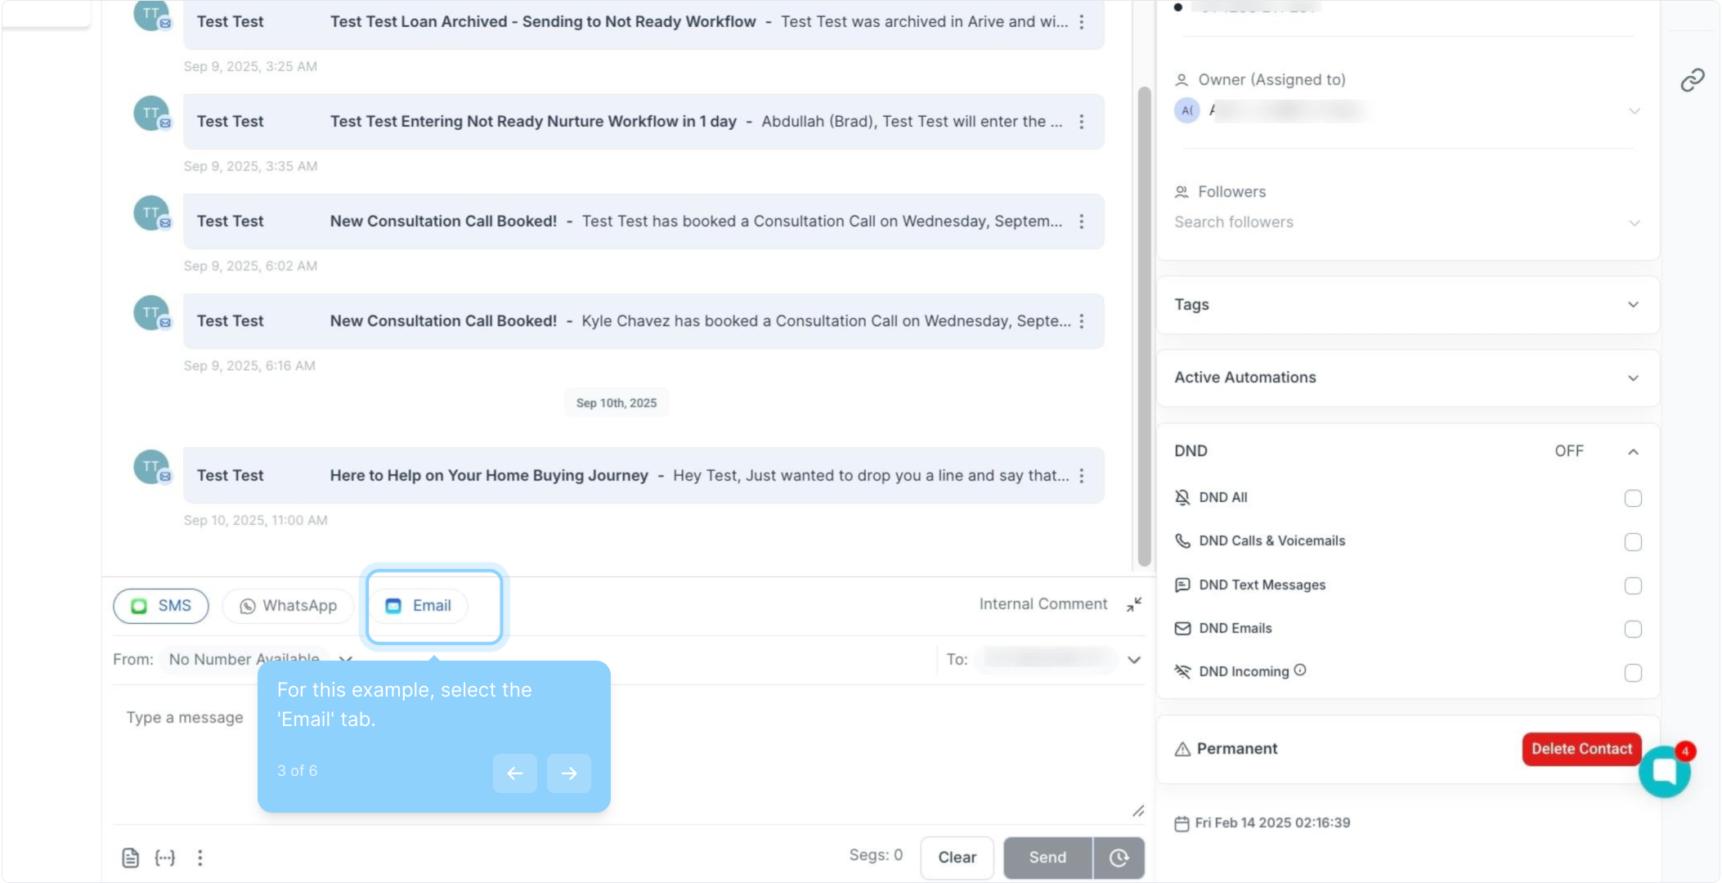1722x883 pixels.
Task: Check DND Calls & Voicemails box
Action: point(1632,541)
